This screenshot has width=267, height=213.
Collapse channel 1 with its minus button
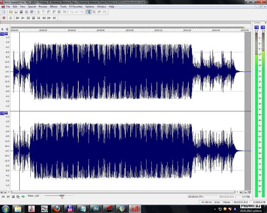[x=7, y=34]
